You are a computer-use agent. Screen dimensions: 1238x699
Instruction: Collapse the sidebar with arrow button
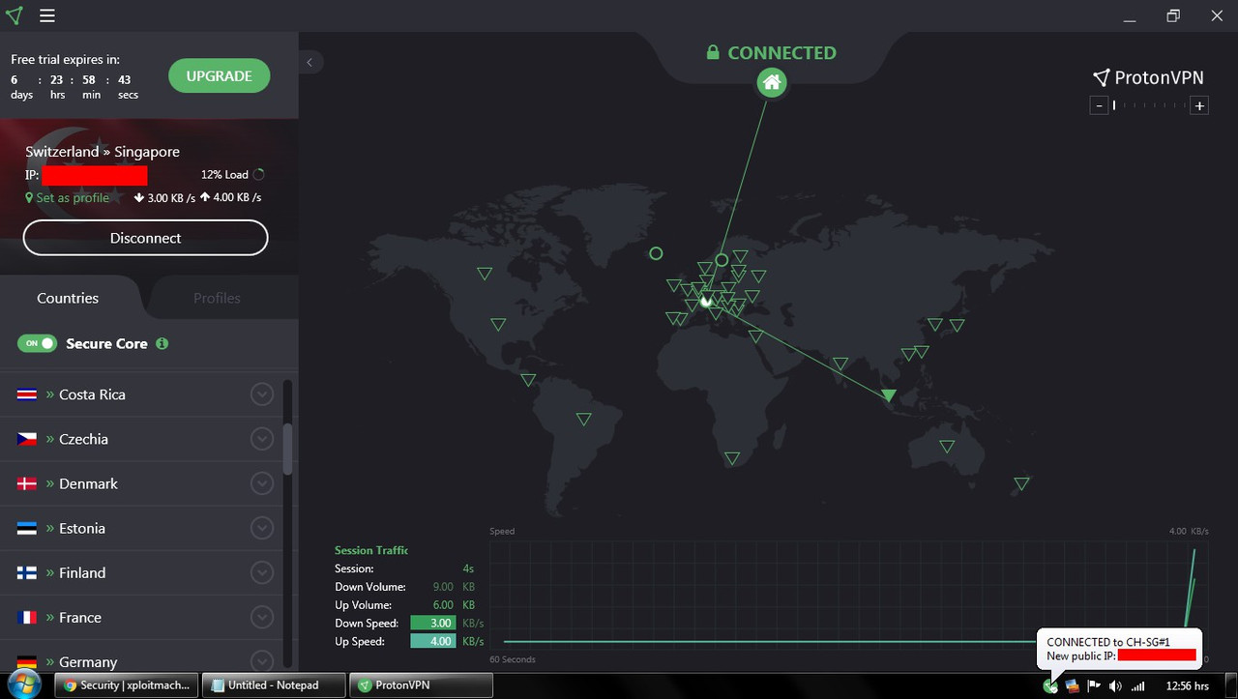[310, 62]
